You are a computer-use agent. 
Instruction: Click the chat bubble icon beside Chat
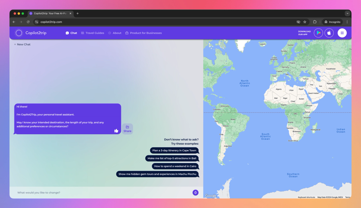67,33
